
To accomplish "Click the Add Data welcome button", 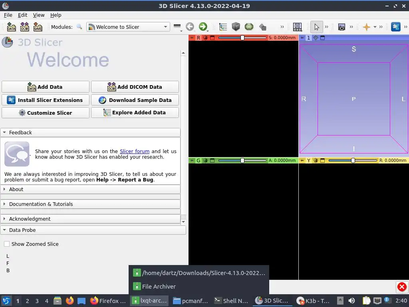I will coord(46,87).
